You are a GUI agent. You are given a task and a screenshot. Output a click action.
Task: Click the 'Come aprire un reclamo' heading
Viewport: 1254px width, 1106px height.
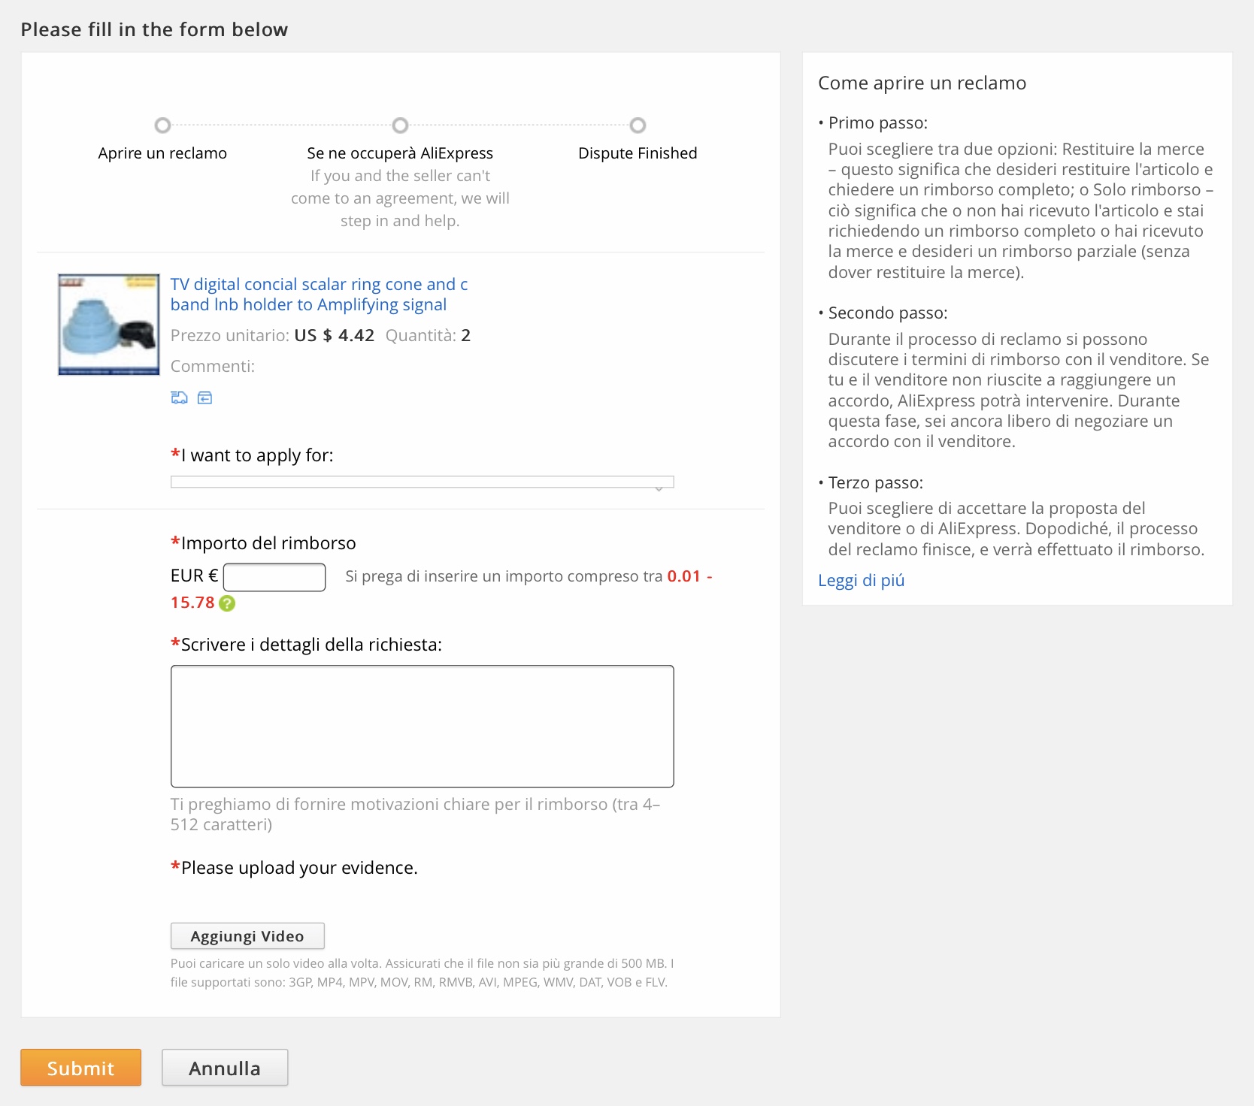922,83
